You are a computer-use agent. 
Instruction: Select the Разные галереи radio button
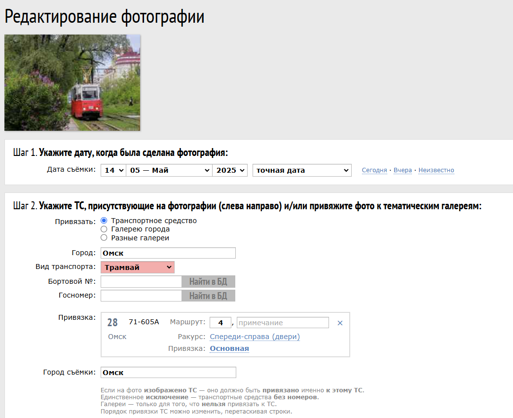click(x=104, y=238)
